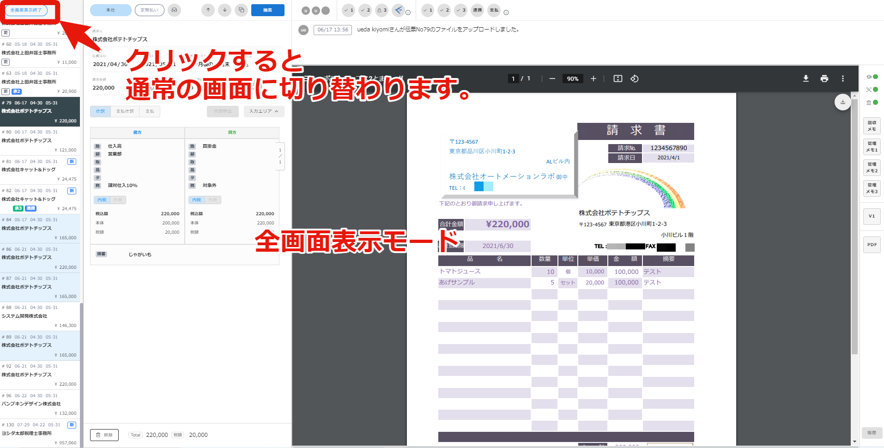Toggle the locked approval step 3
884x448 pixels.
coord(381,10)
